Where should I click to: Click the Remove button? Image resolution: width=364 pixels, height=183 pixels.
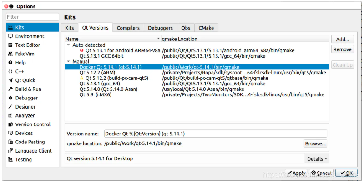pos(343,49)
